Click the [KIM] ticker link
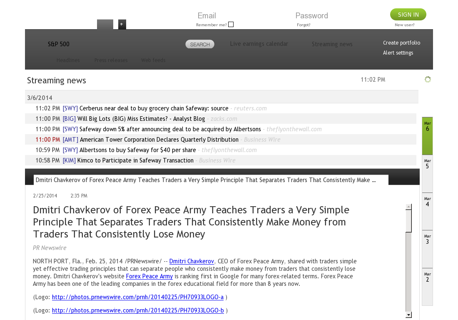Viewport: 458px width, 320px height. tap(69, 160)
